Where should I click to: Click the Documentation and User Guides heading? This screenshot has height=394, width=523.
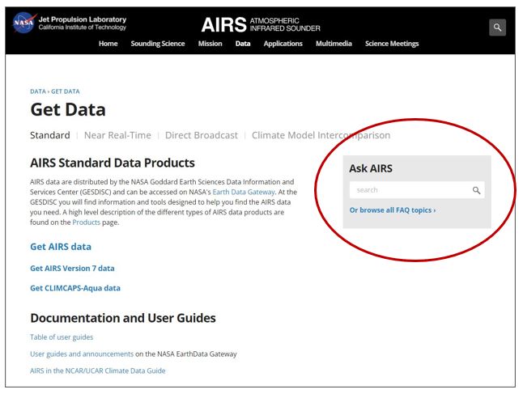[x=123, y=318]
